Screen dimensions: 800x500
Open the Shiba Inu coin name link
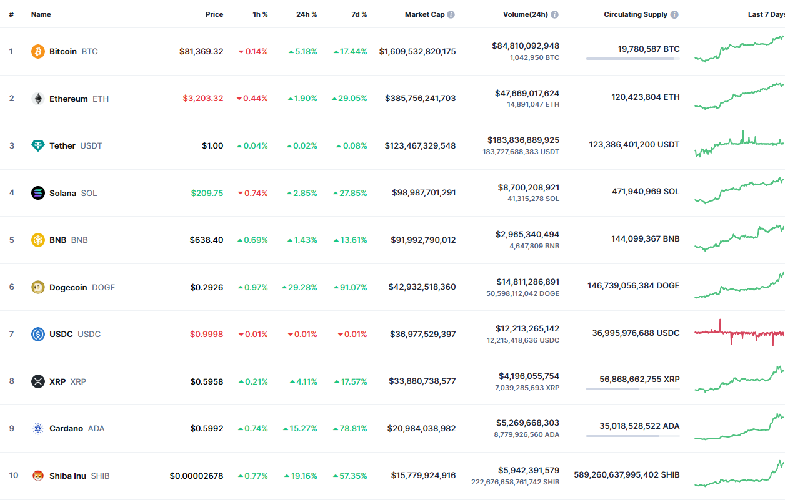click(68, 476)
